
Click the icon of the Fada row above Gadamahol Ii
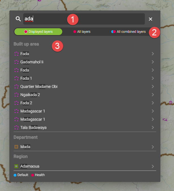(16, 54)
